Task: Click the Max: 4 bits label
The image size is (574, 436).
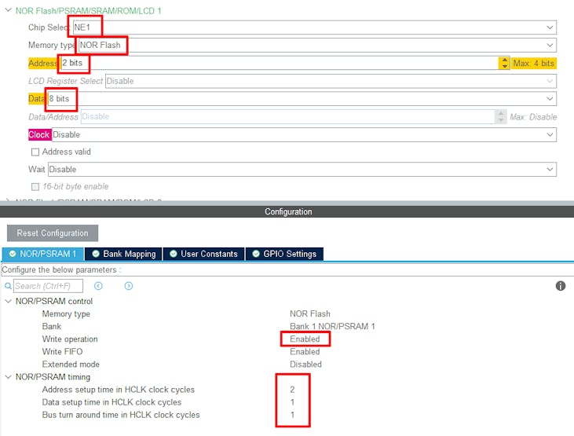Action: [x=534, y=64]
